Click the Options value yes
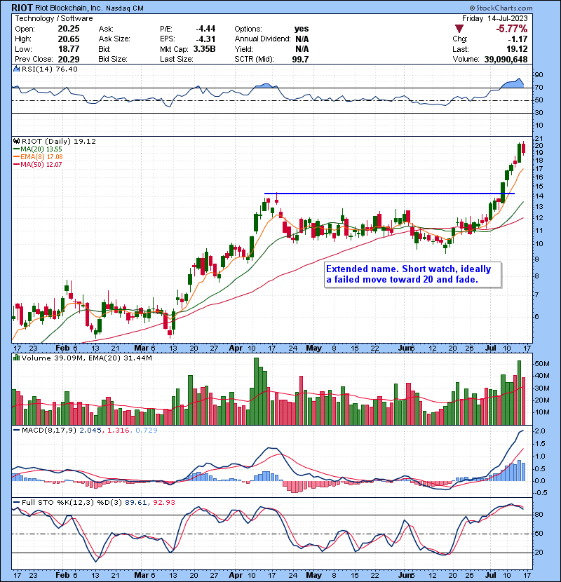Viewport: 561px width, 582px height. (x=301, y=29)
